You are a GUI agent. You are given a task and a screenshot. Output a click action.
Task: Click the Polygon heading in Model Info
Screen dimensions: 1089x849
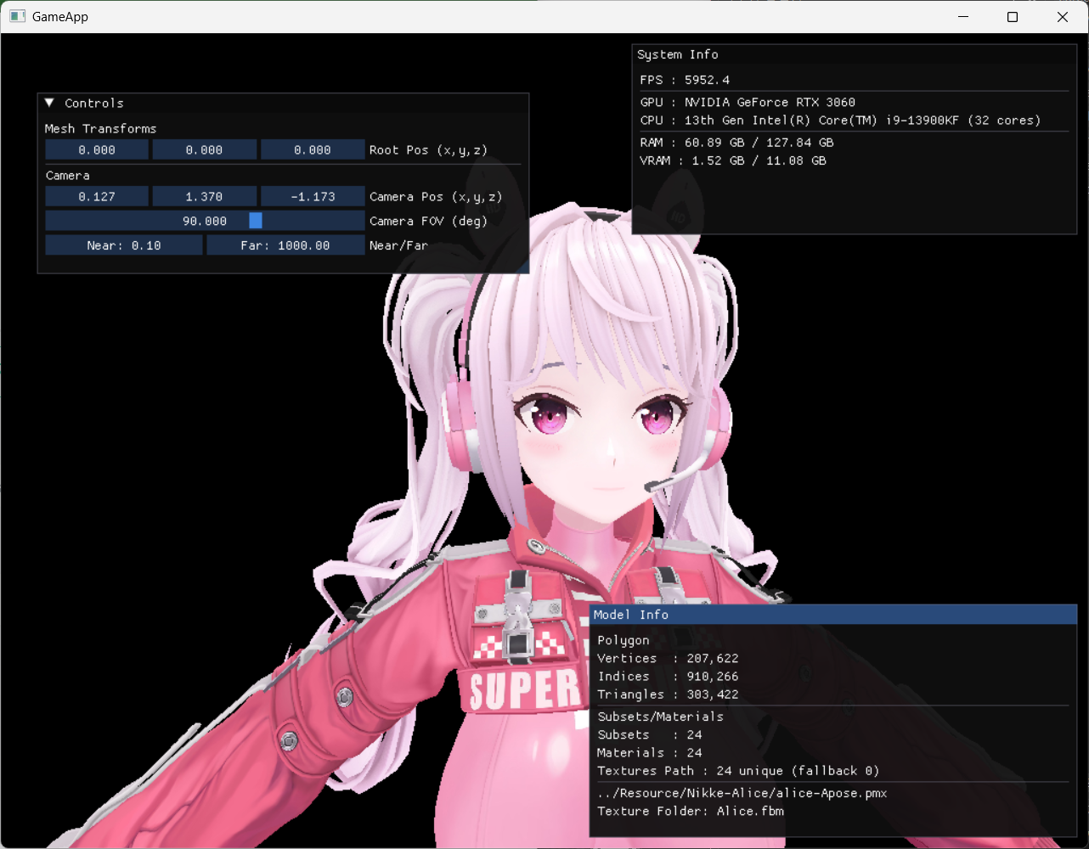[x=623, y=640]
